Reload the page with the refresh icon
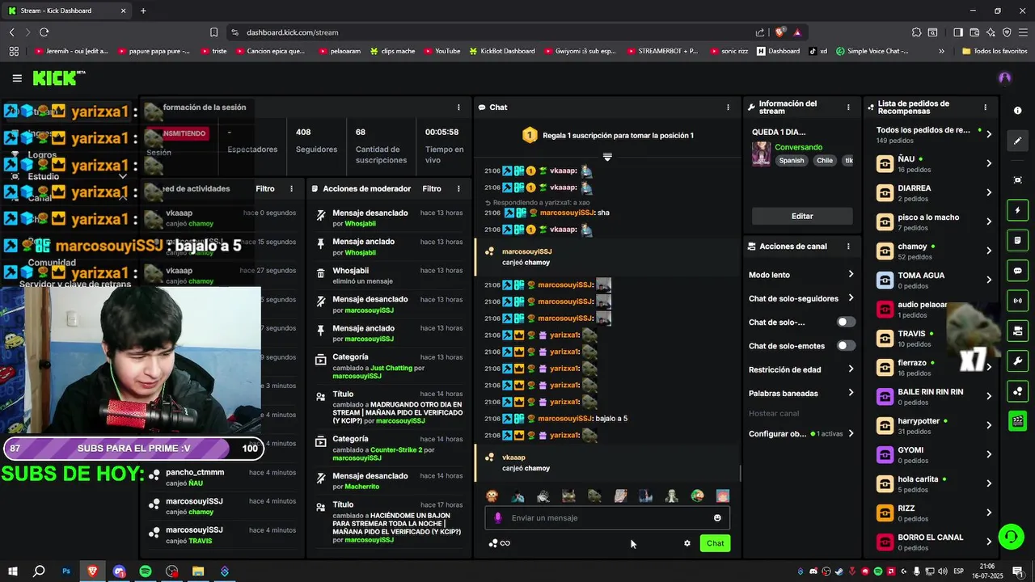Image resolution: width=1035 pixels, height=582 pixels. click(x=44, y=32)
